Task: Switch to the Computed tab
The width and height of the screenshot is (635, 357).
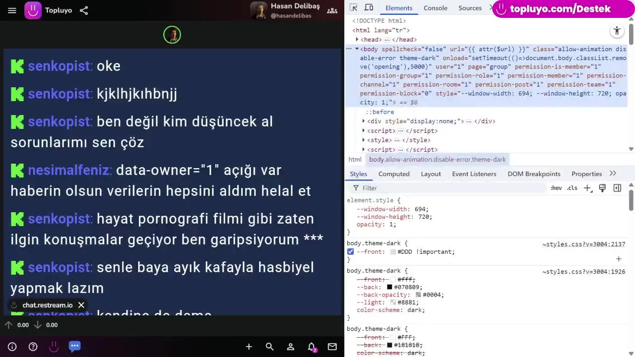Action: click(x=394, y=174)
